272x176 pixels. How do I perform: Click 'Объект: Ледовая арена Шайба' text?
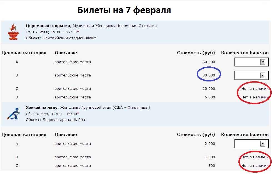point(55,120)
